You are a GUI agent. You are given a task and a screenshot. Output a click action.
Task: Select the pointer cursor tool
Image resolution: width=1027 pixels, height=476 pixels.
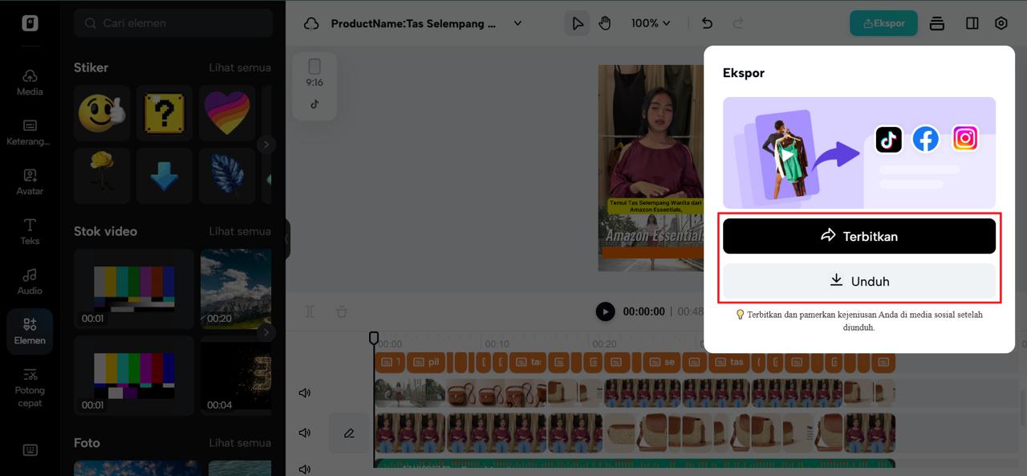coord(577,23)
